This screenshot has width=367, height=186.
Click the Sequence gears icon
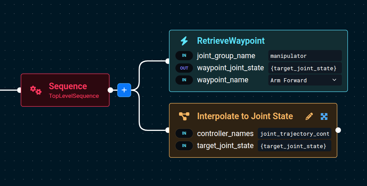(x=36, y=90)
